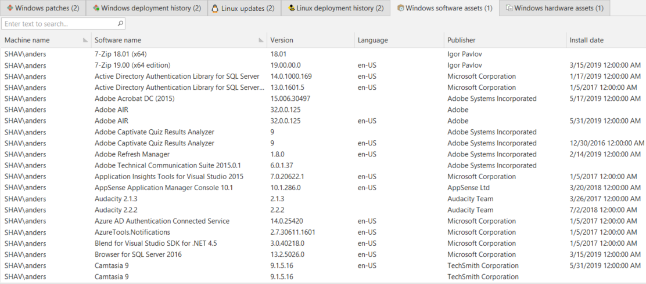Select Azure AD Authentication Connected Service row
This screenshot has height=284, width=646.
(323, 221)
